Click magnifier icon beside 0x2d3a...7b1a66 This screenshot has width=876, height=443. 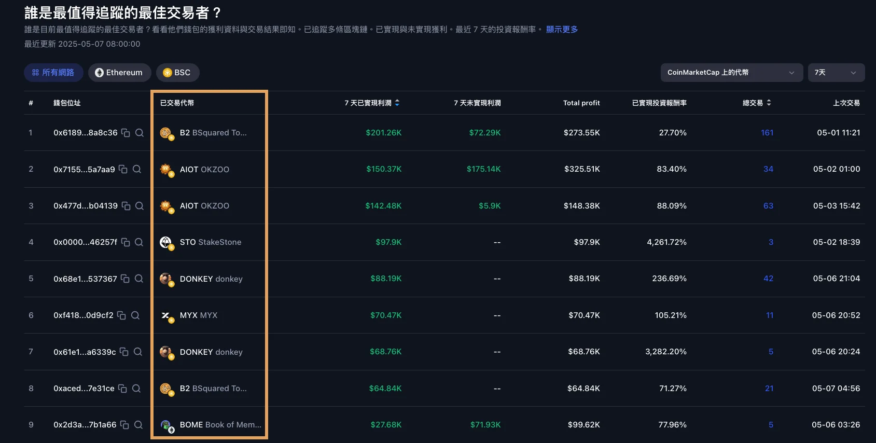(138, 425)
